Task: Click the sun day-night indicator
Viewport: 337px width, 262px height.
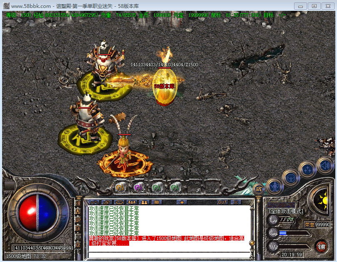Action: coord(322,201)
